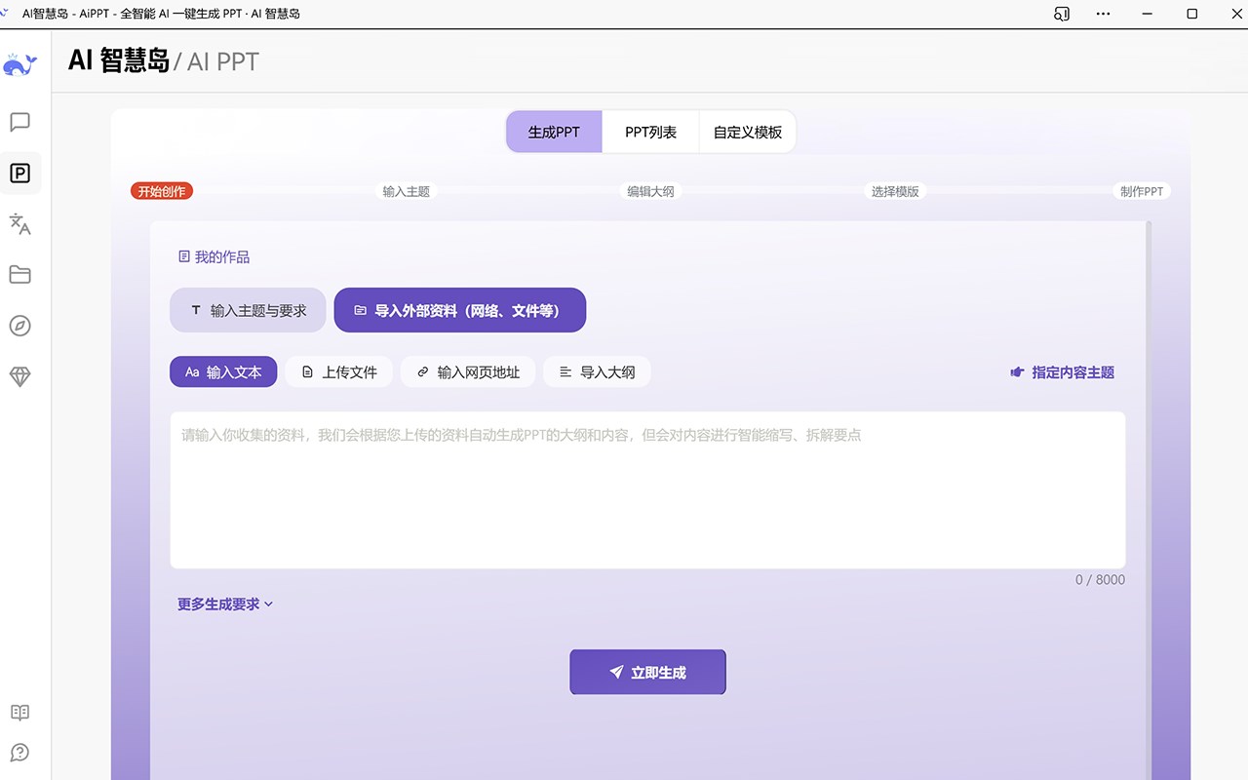Click the AI 智慧岛 header title
1248x780 pixels.
pos(119,60)
